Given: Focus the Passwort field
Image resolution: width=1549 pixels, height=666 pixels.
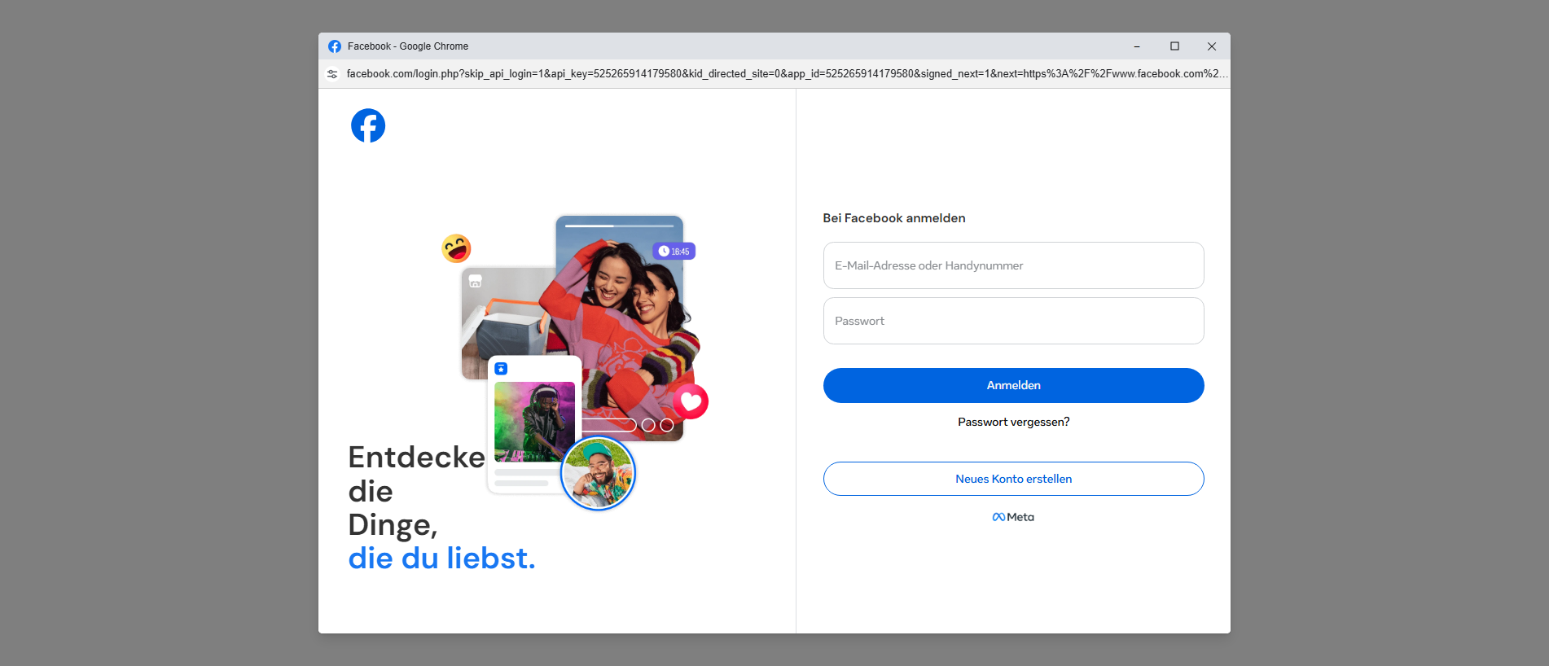Looking at the screenshot, I should tap(1013, 321).
